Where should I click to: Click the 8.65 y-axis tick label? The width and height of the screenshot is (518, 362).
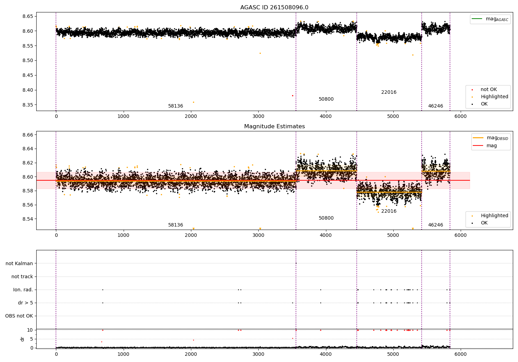point(28,16)
